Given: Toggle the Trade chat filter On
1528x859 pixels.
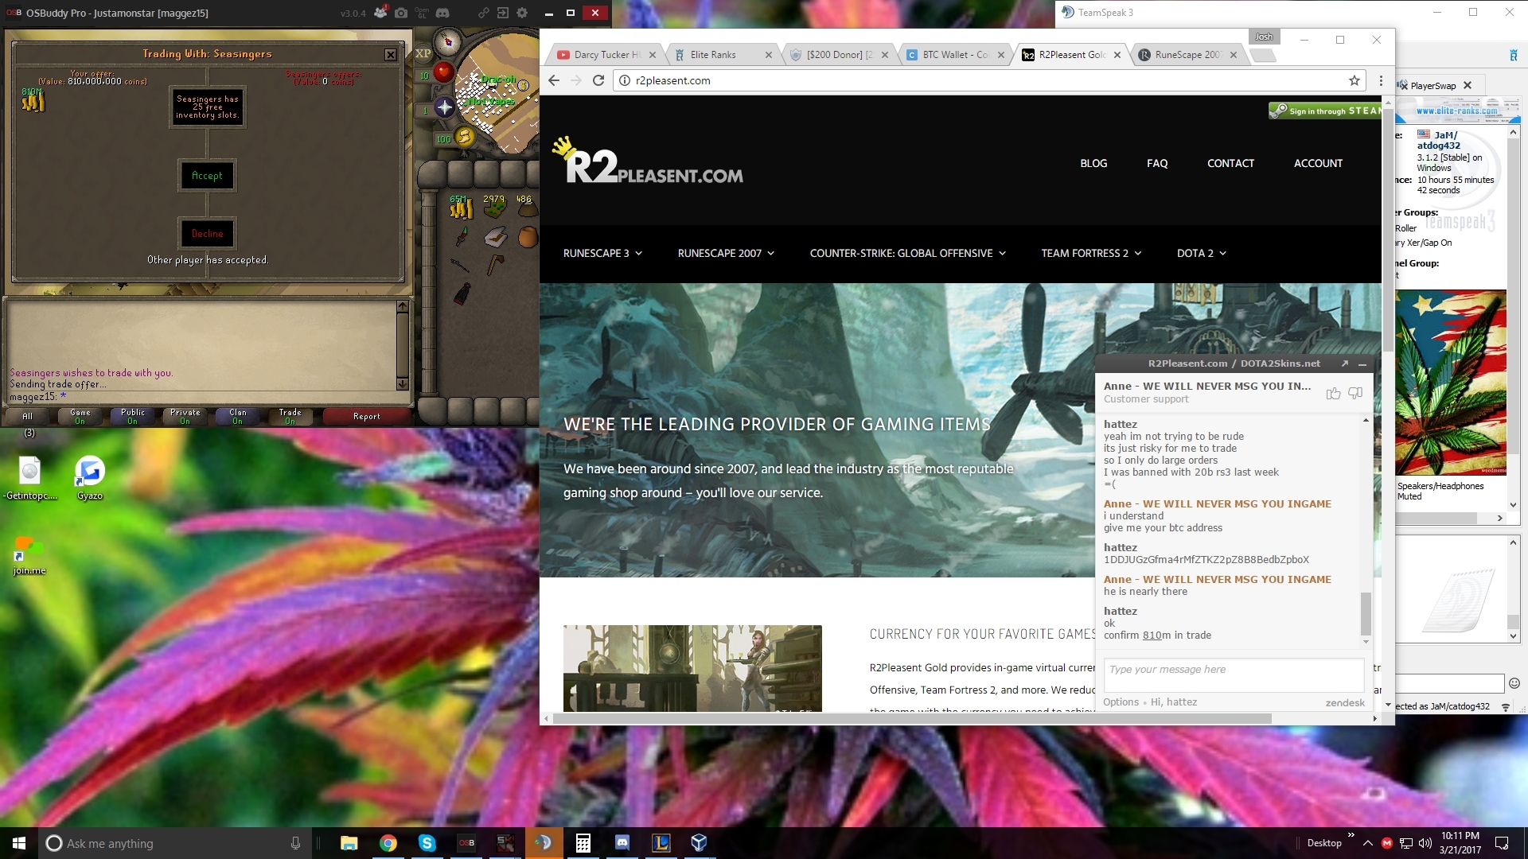Looking at the screenshot, I should 290,416.
